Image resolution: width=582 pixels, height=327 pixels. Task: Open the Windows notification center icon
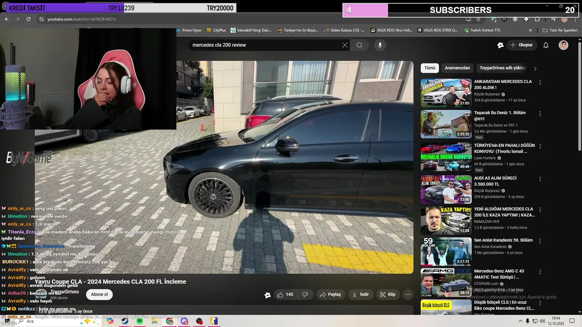pyautogui.click(x=572, y=321)
